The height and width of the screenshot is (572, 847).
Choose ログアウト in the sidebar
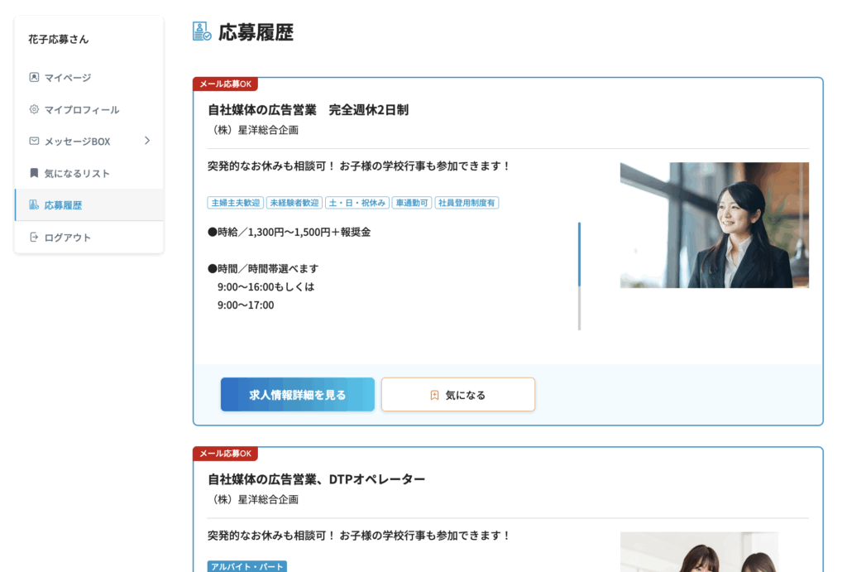(x=89, y=238)
